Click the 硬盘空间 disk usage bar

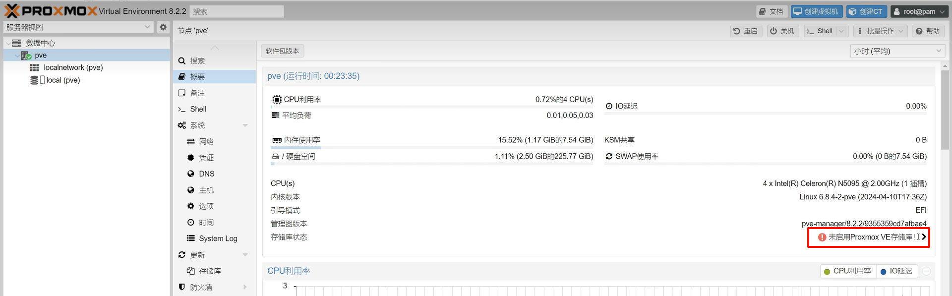tap(432, 164)
